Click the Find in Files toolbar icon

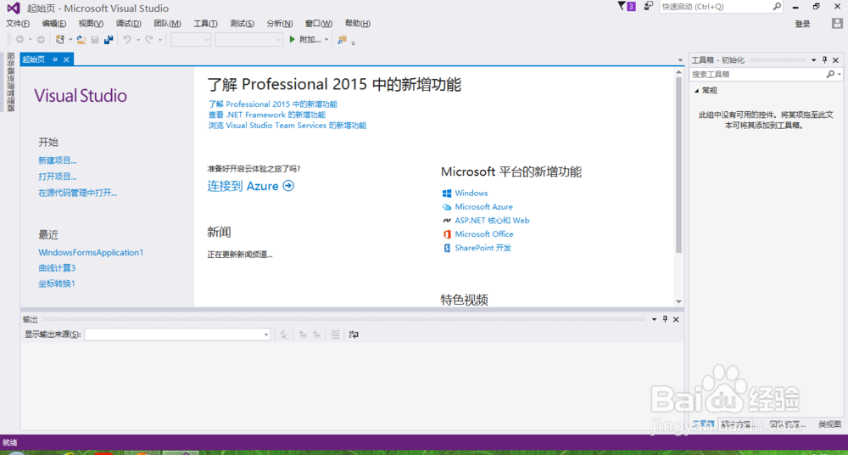(342, 40)
